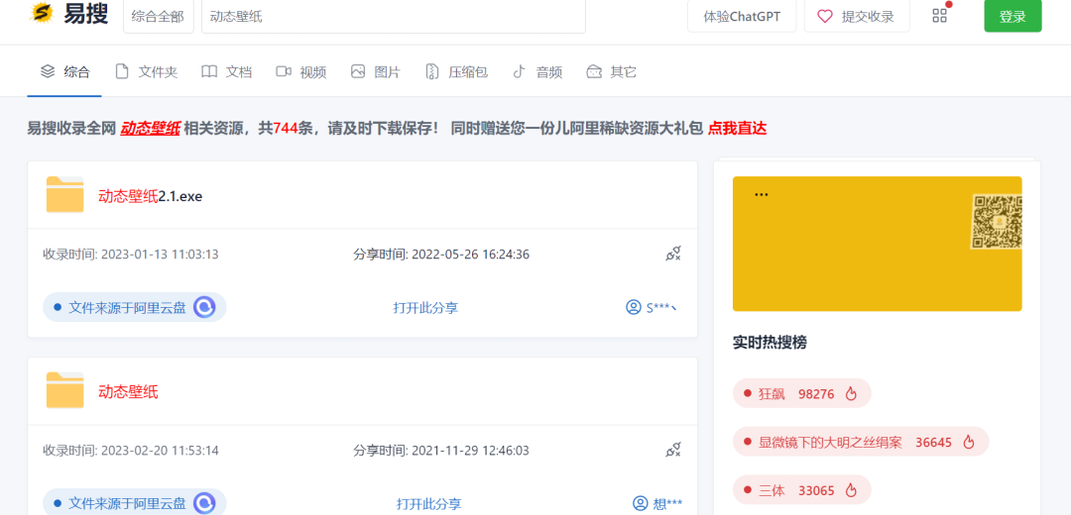This screenshot has width=1071, height=515.
Task: Open 体验ChatGPT button
Action: tap(742, 17)
